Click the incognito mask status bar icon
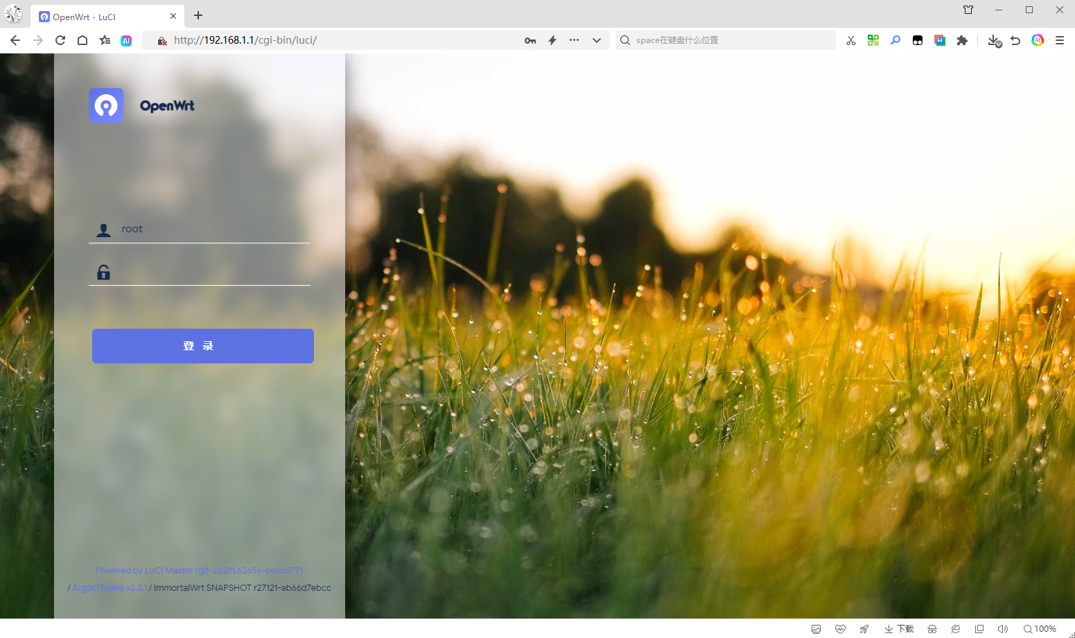This screenshot has width=1075, height=638. point(932,629)
